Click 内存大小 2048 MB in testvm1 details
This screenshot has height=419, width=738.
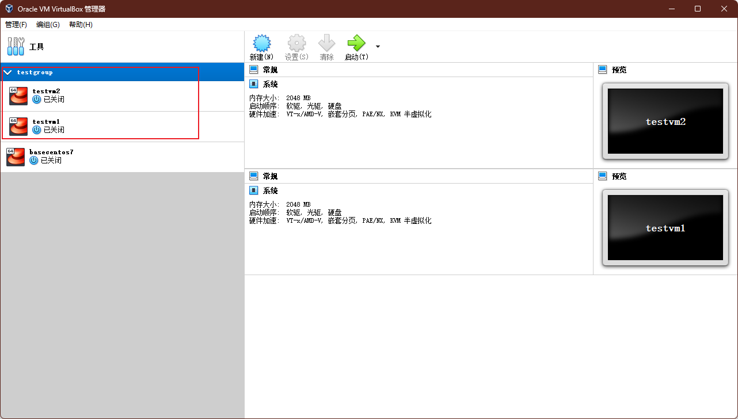tap(280, 204)
